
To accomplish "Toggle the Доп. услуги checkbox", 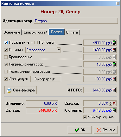I will (6, 79).
